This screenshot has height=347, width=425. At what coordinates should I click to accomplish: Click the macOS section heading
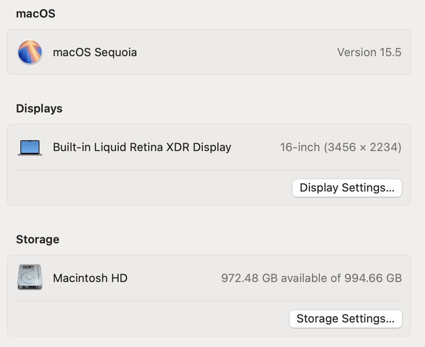[35, 13]
